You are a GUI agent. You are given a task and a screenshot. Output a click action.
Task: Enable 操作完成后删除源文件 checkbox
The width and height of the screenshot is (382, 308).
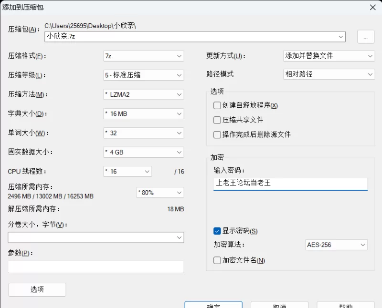click(217, 134)
